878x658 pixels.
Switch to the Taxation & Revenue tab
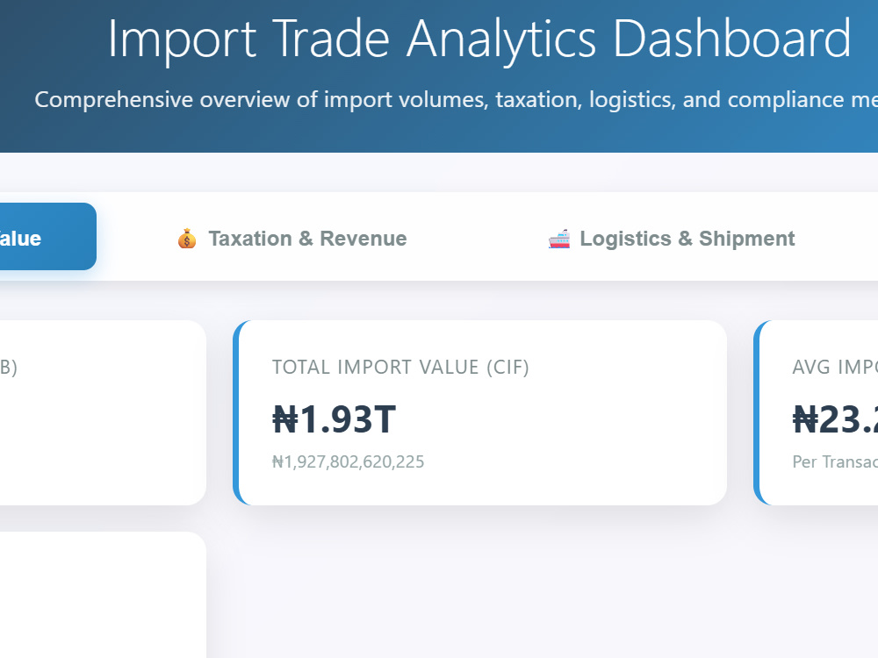click(291, 239)
